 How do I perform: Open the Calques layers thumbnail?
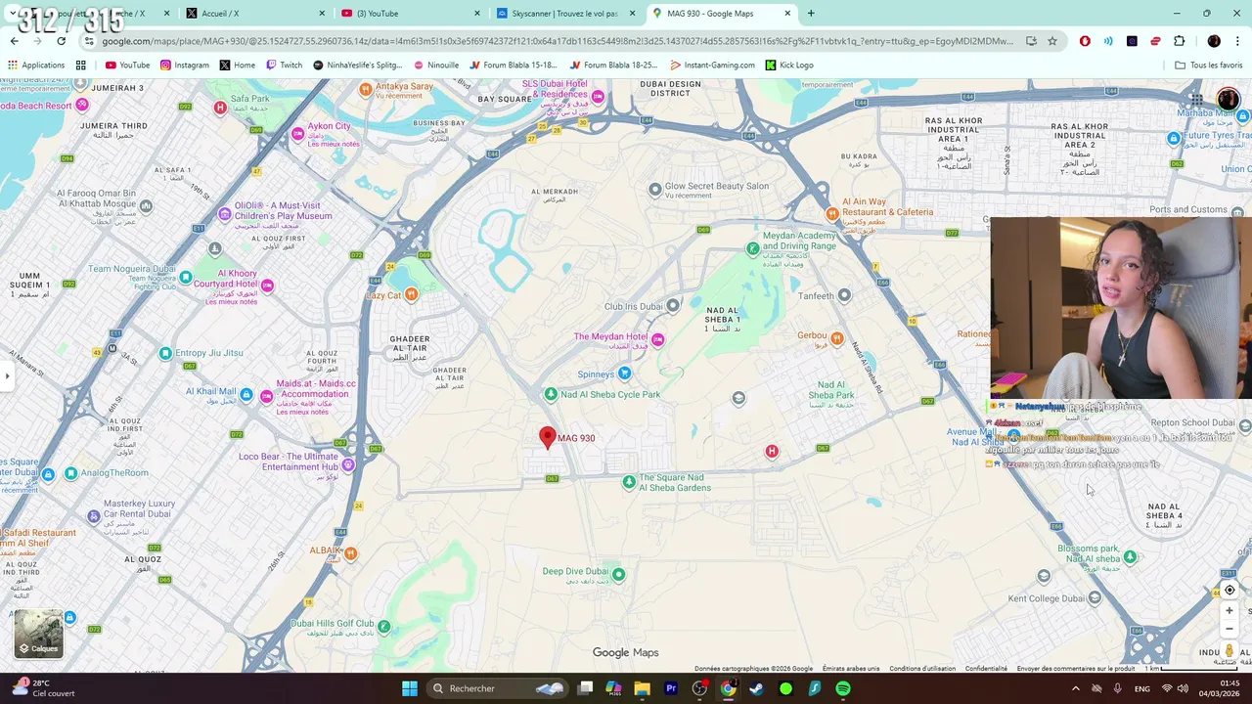tap(39, 633)
